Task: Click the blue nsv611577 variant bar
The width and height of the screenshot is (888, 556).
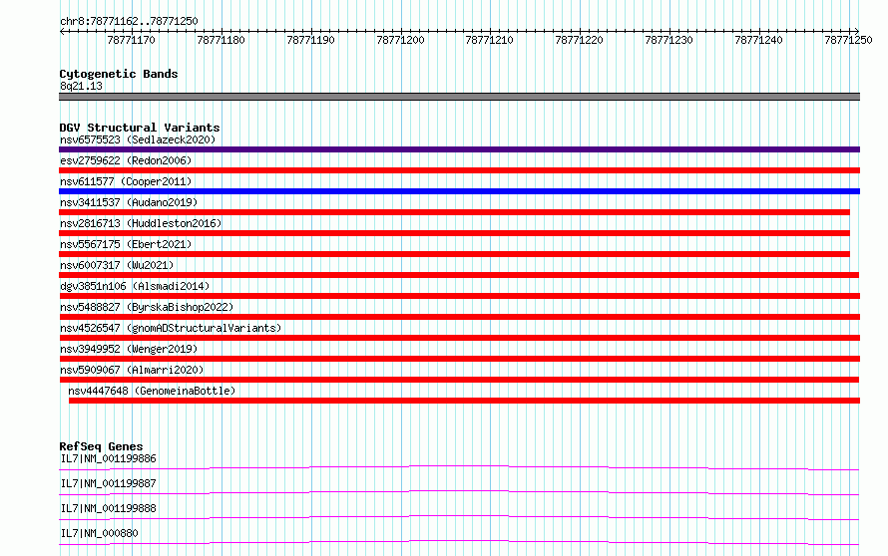Action: (459, 191)
